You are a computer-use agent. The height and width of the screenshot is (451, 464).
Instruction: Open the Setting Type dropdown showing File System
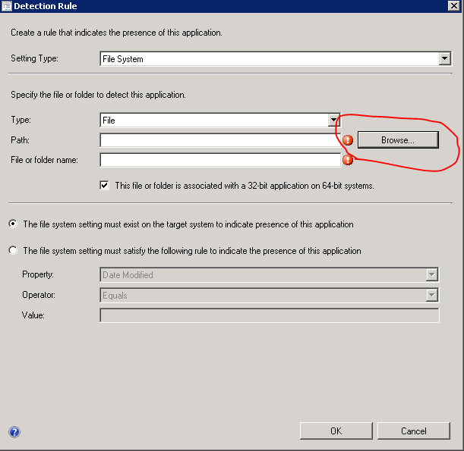pos(445,58)
